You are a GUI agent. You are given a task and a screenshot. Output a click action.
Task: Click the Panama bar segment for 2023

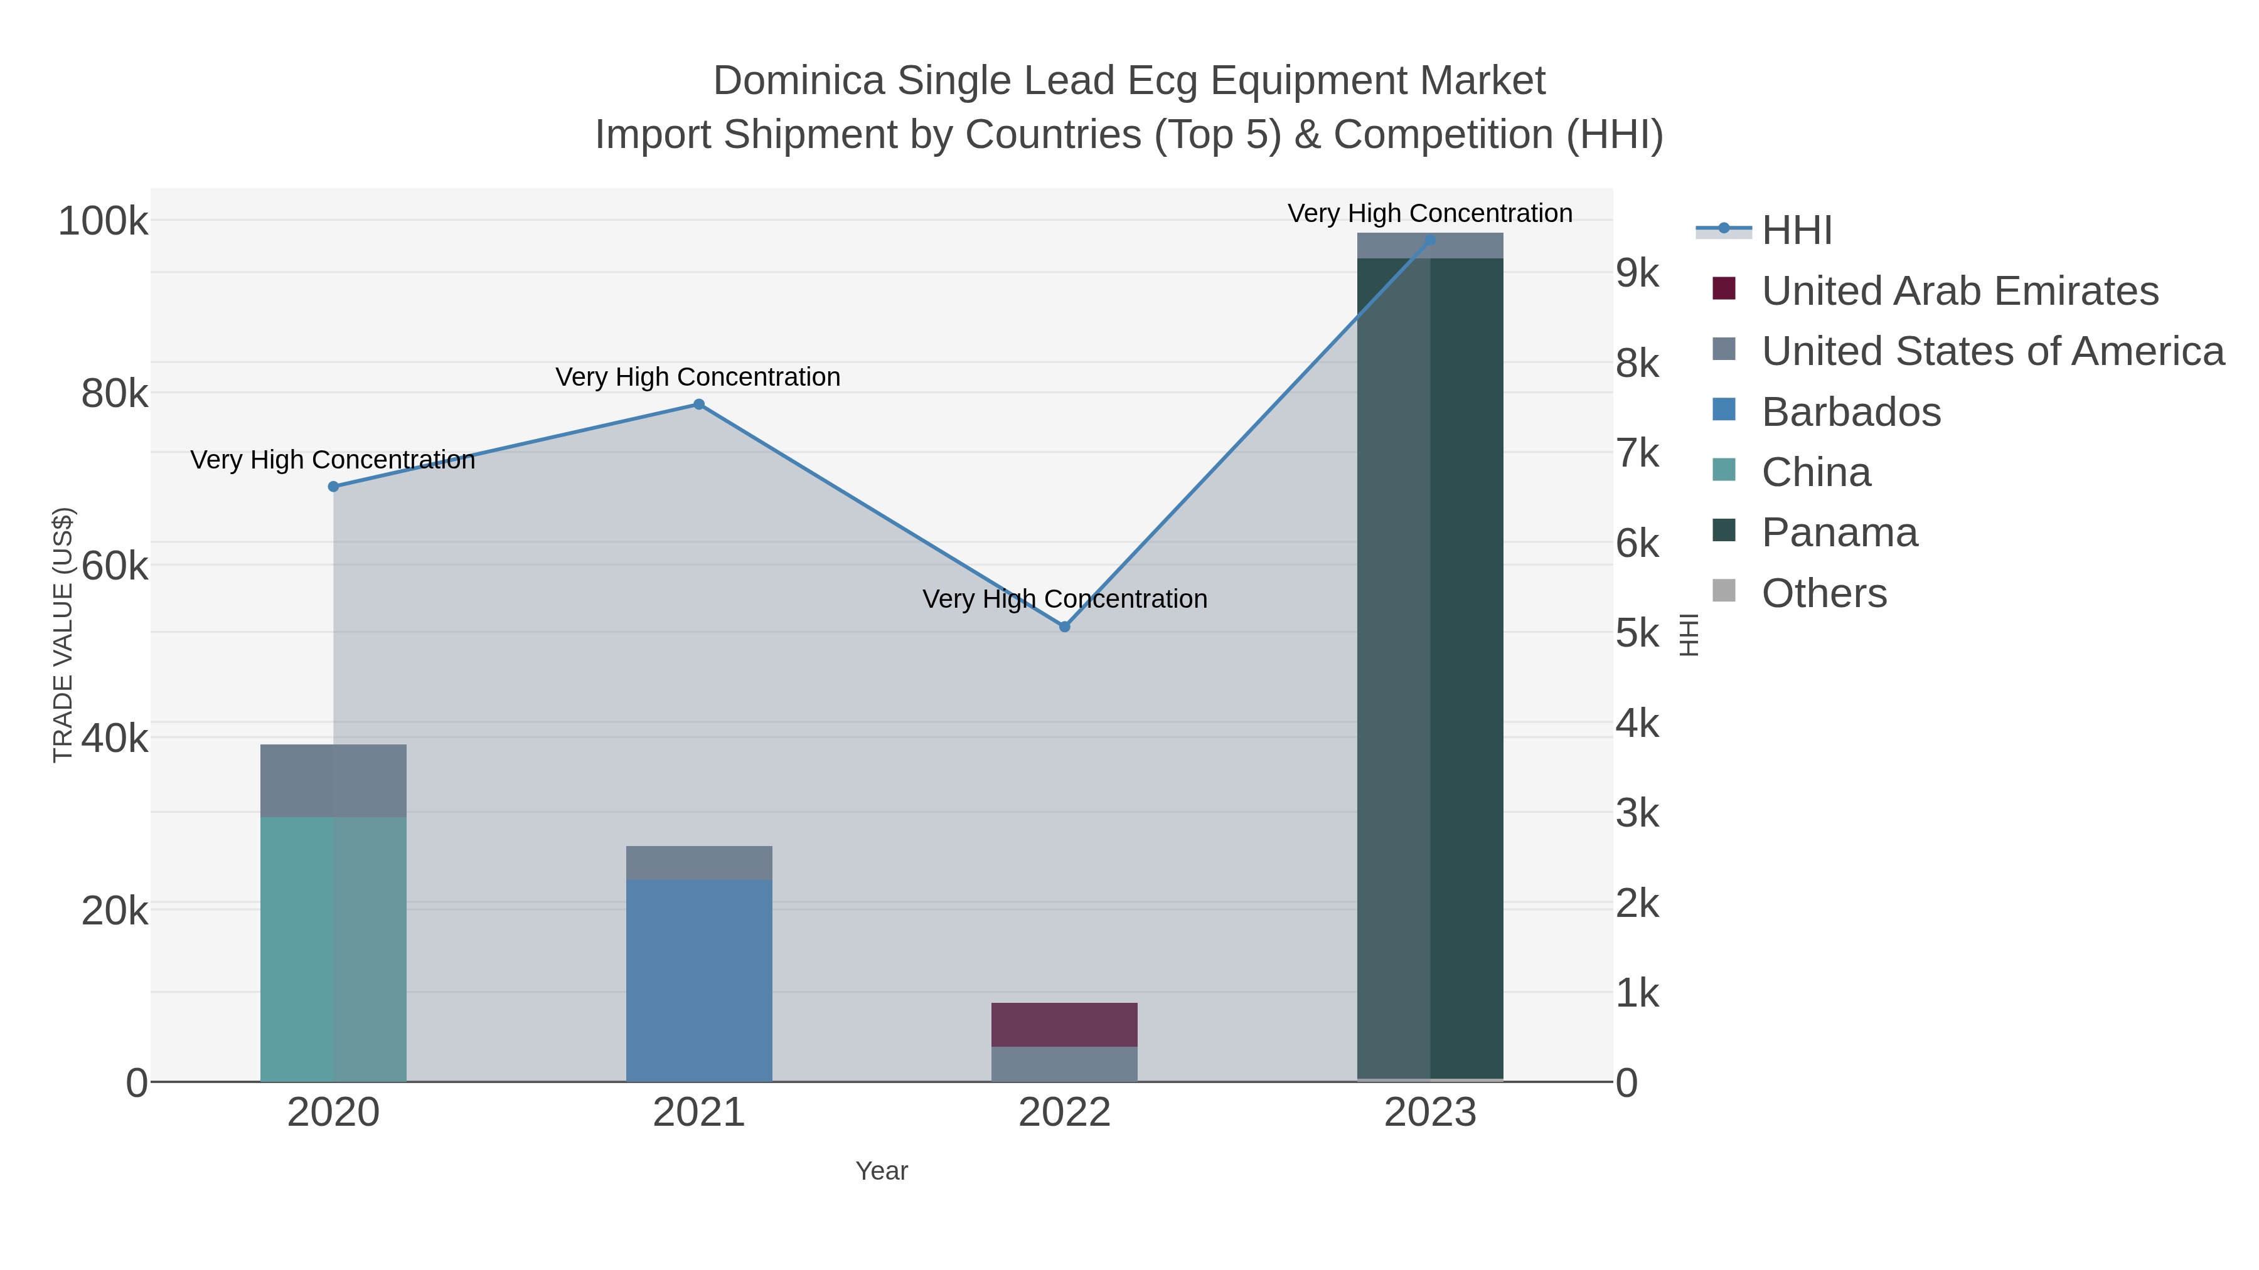click(x=1430, y=669)
